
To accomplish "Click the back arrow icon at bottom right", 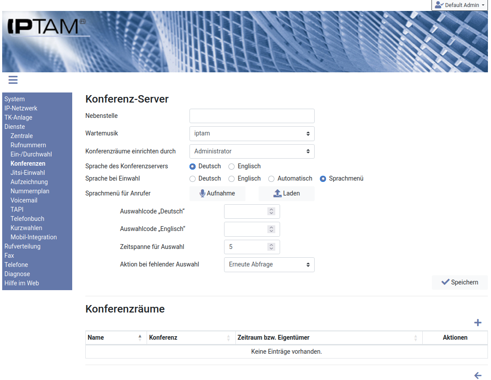I will coord(477,375).
